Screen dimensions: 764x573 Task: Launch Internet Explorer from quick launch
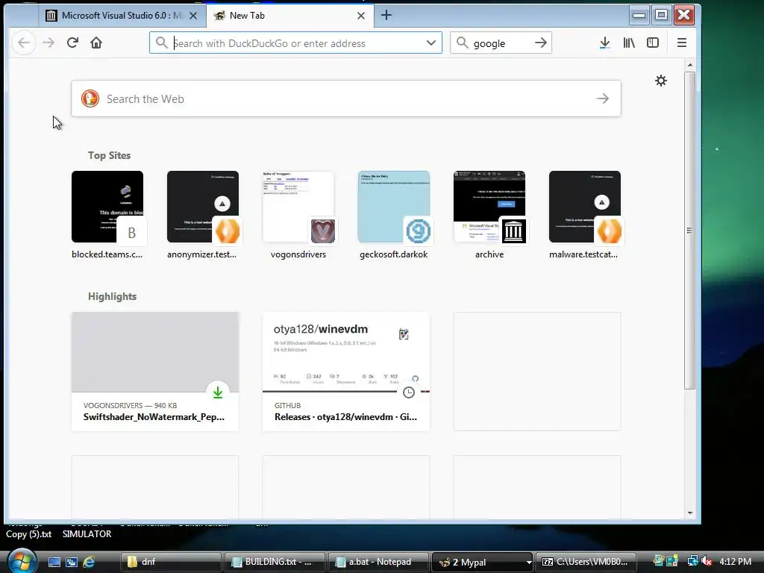89,562
